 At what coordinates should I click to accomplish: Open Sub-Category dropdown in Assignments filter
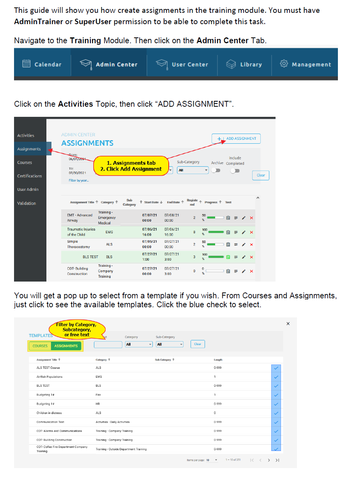[193, 170]
